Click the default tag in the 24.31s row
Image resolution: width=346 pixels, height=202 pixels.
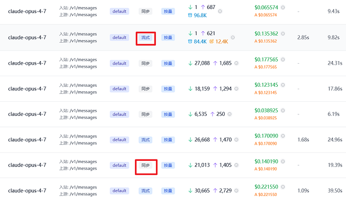(119, 64)
